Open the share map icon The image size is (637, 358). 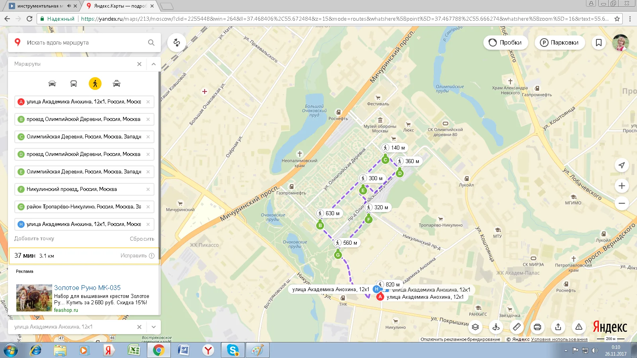558,327
